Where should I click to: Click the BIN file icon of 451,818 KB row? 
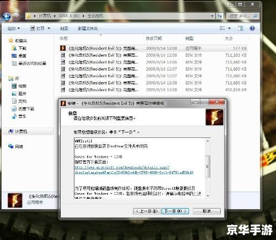63,89
